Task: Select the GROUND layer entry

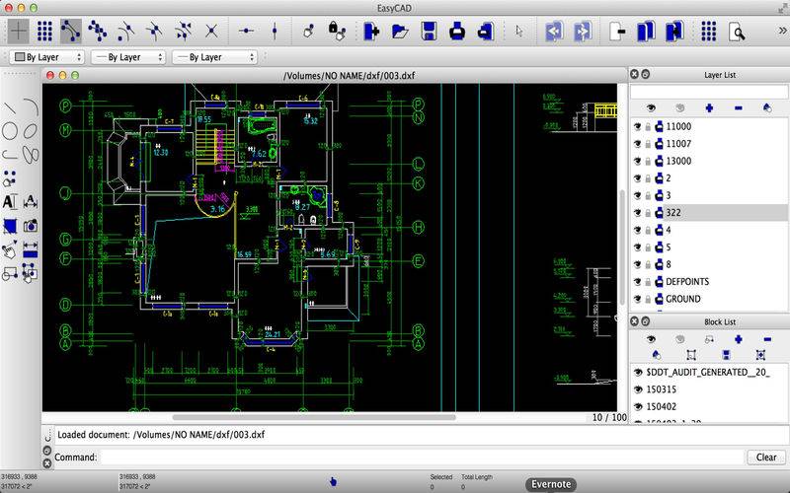Action: tap(683, 299)
